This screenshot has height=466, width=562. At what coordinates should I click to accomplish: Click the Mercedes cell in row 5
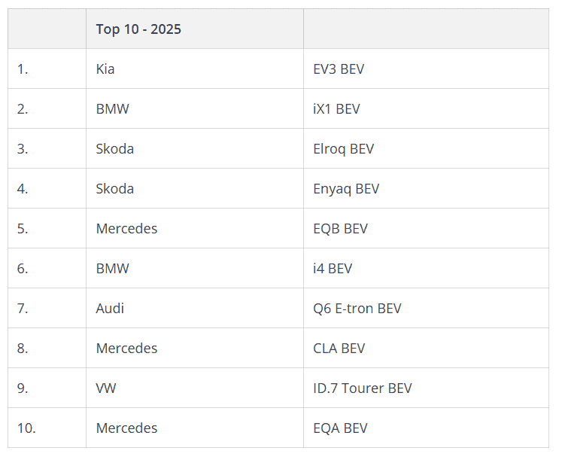coord(126,229)
